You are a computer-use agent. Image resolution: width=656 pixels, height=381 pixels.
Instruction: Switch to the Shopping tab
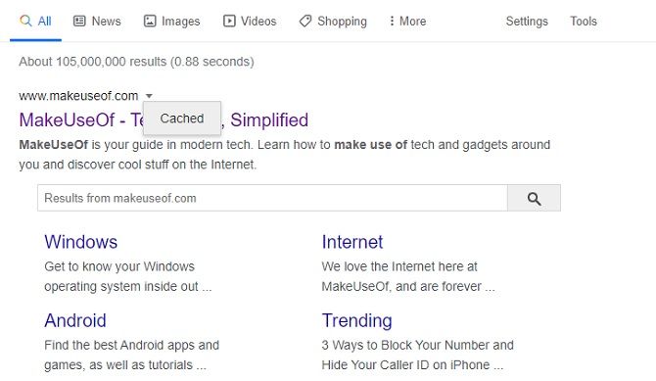click(x=333, y=21)
